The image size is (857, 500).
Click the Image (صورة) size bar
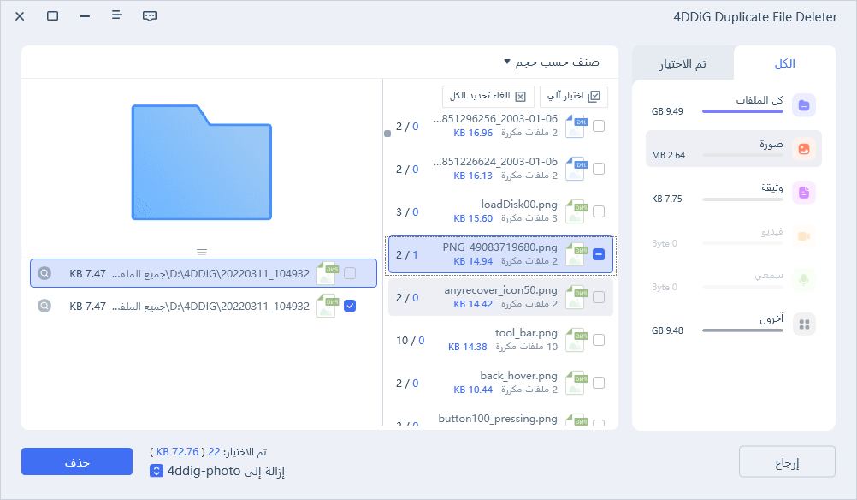(742, 155)
